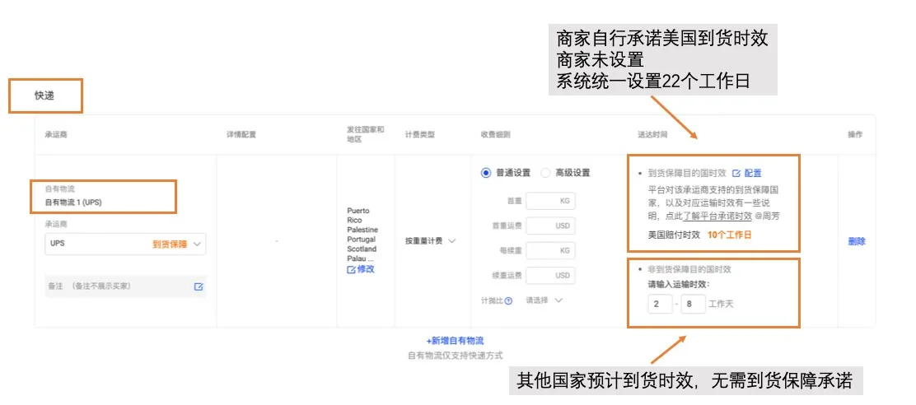The width and height of the screenshot is (916, 405).
Task: Switch to the 快递 tab
Action: pos(44,95)
